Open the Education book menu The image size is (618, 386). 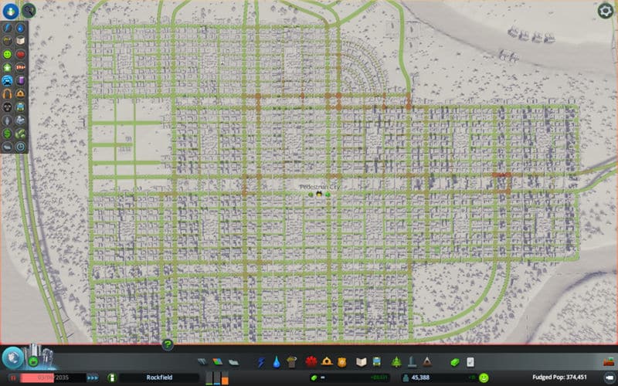coord(360,361)
